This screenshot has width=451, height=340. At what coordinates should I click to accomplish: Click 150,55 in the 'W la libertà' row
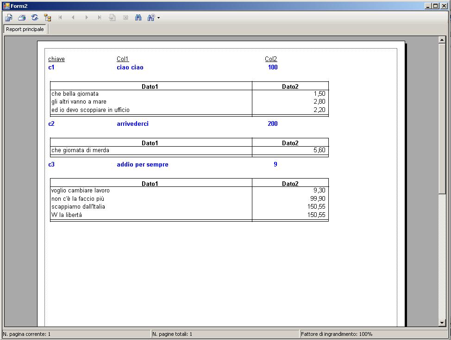click(x=316, y=215)
